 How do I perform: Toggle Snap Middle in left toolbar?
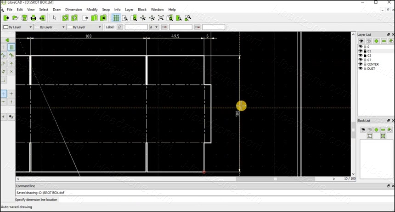[11, 63]
